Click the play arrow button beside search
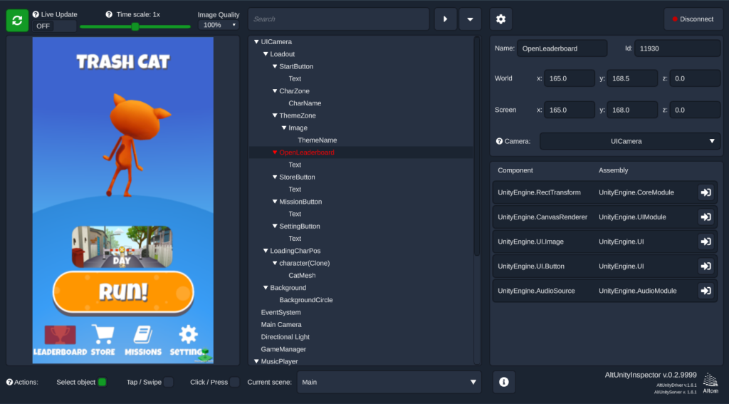The height and width of the screenshot is (404, 729). tap(446, 19)
